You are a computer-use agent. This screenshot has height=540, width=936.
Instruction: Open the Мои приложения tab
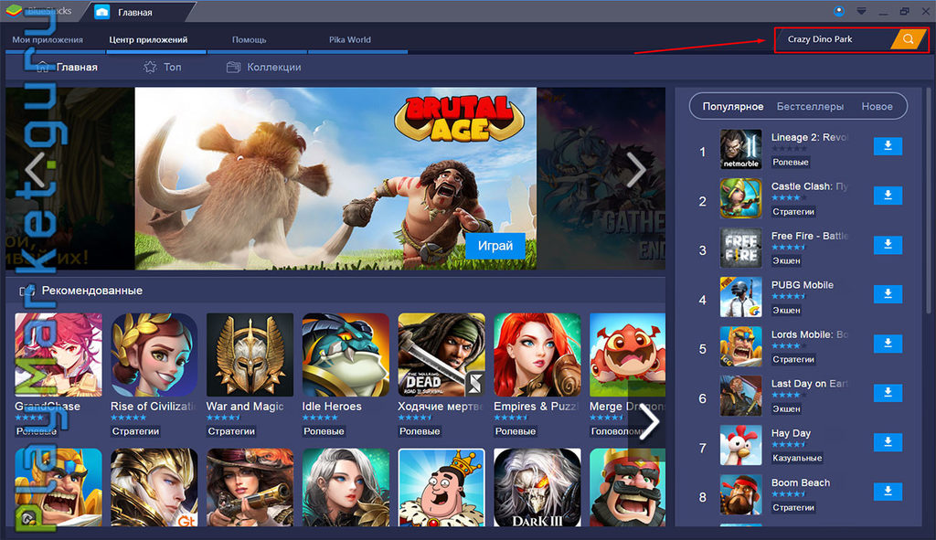coord(48,40)
